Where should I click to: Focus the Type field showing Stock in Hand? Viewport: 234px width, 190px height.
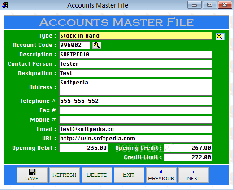(136, 36)
